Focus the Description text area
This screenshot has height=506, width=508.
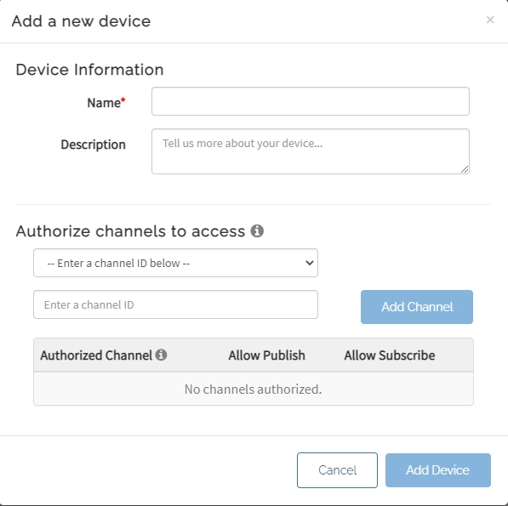311,151
